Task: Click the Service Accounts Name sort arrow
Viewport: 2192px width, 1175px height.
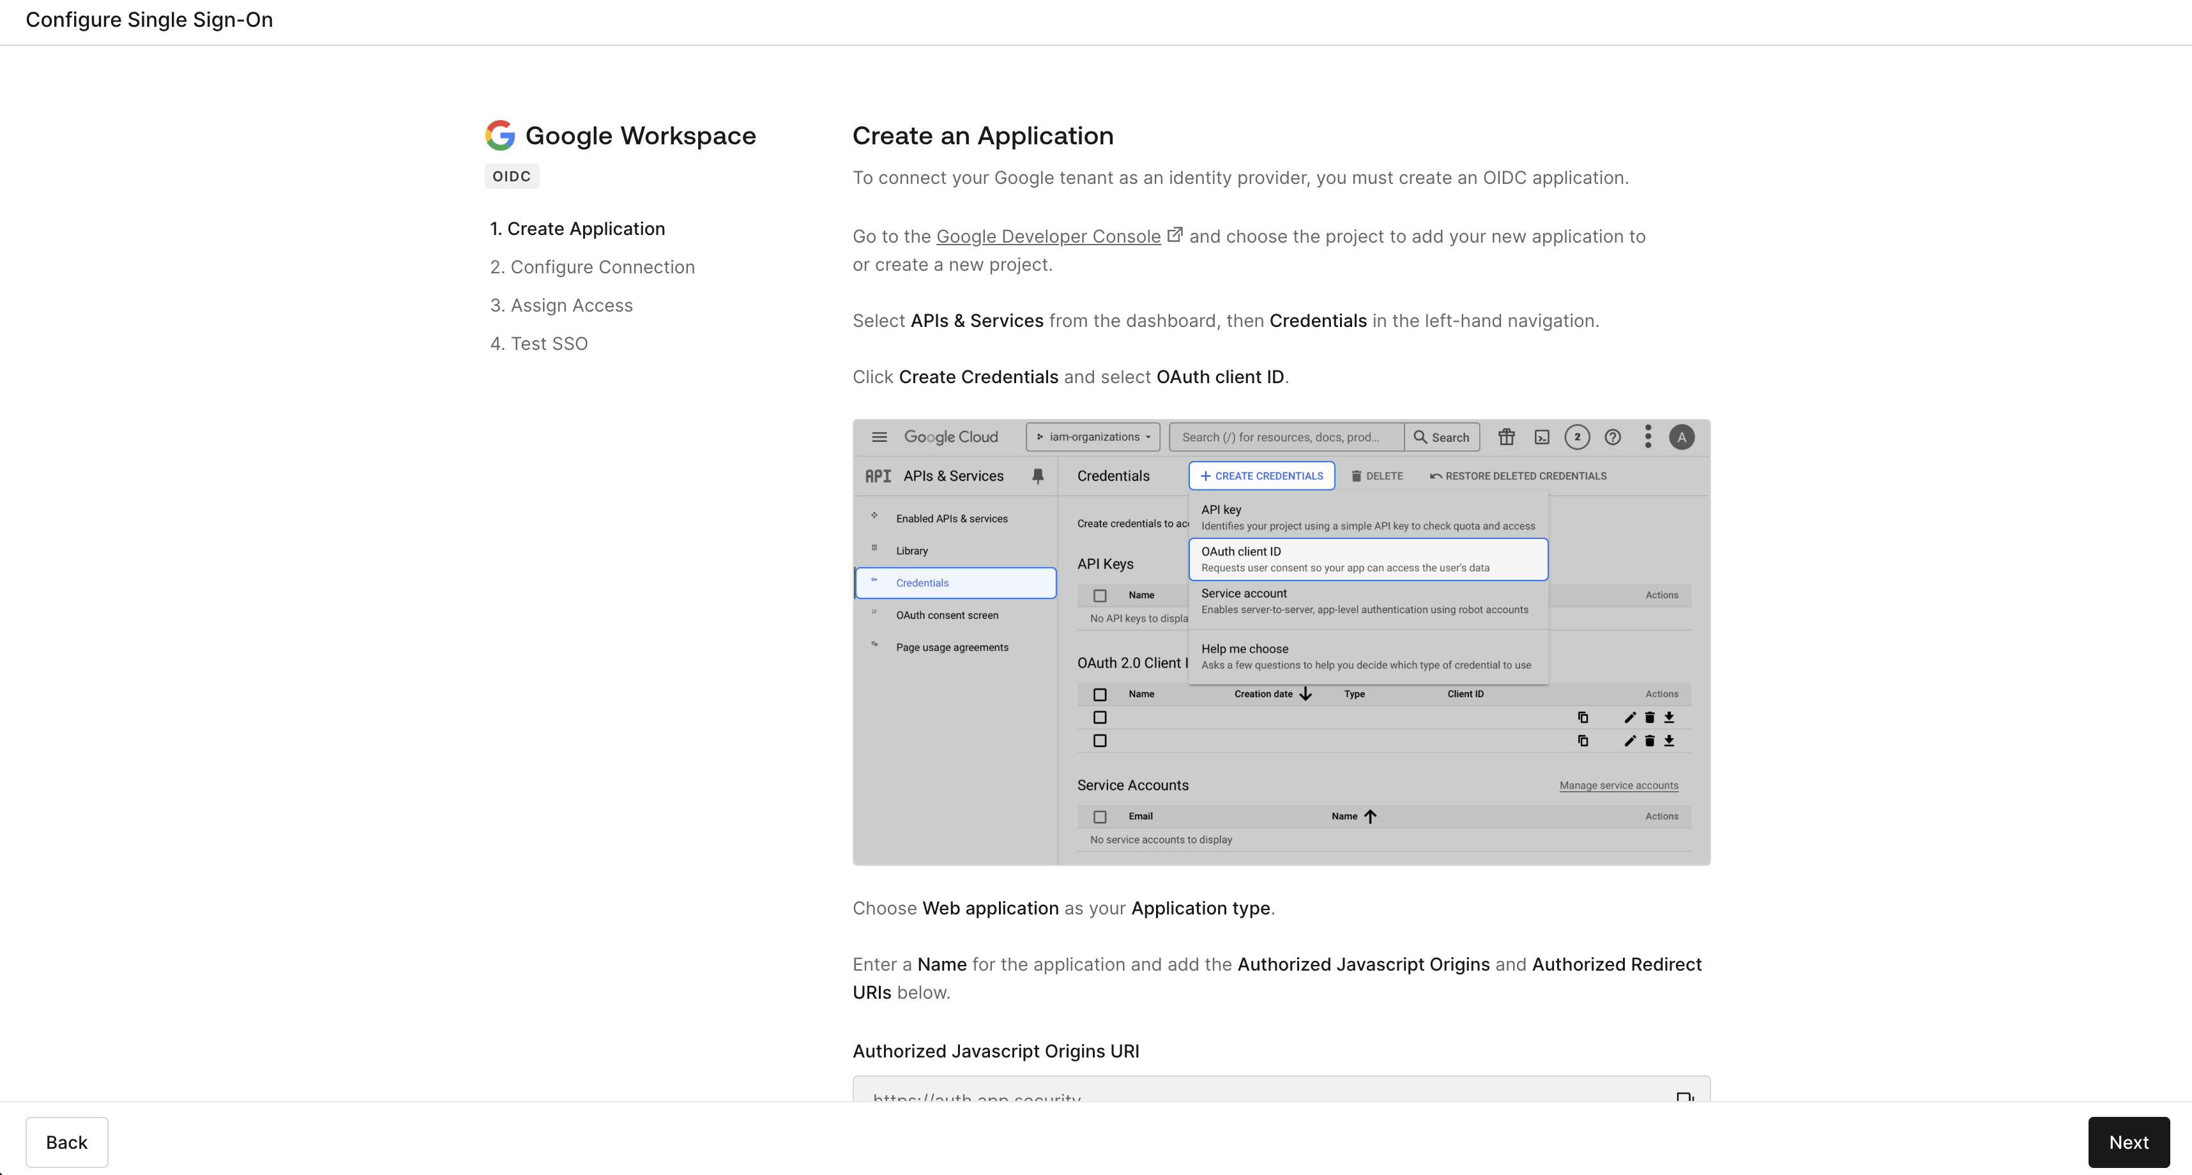Action: [1370, 816]
